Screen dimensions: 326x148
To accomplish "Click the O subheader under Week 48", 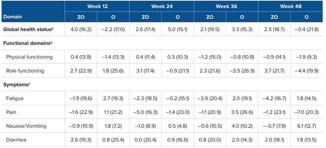I will click(x=306, y=17).
